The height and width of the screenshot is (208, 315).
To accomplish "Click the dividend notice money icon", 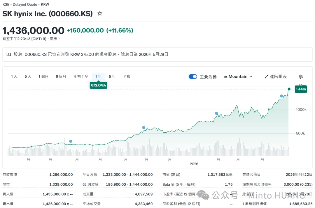I will (x=9, y=54).
